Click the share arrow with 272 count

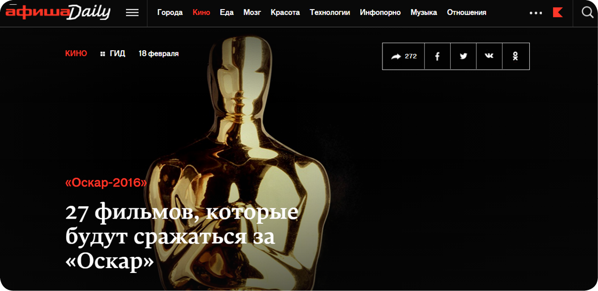click(x=404, y=56)
